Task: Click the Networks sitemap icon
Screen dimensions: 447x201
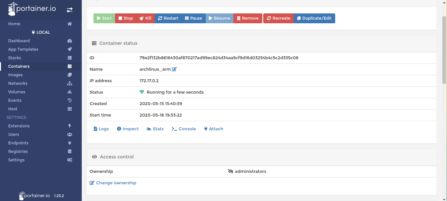Action: pos(69,83)
